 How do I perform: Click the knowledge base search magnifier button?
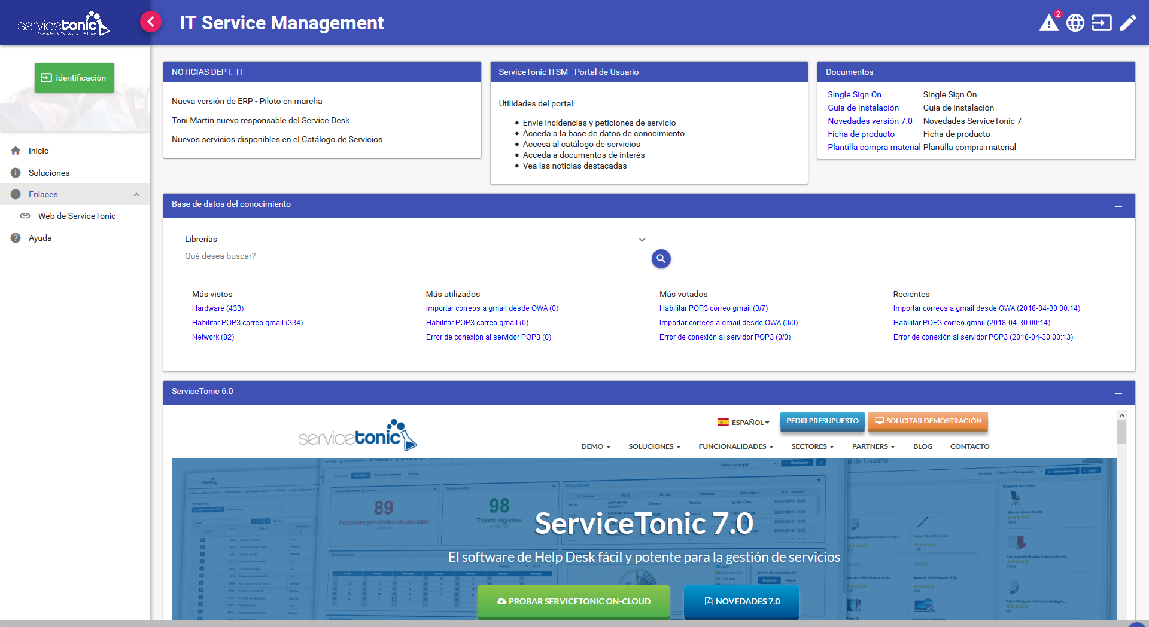[x=661, y=259]
